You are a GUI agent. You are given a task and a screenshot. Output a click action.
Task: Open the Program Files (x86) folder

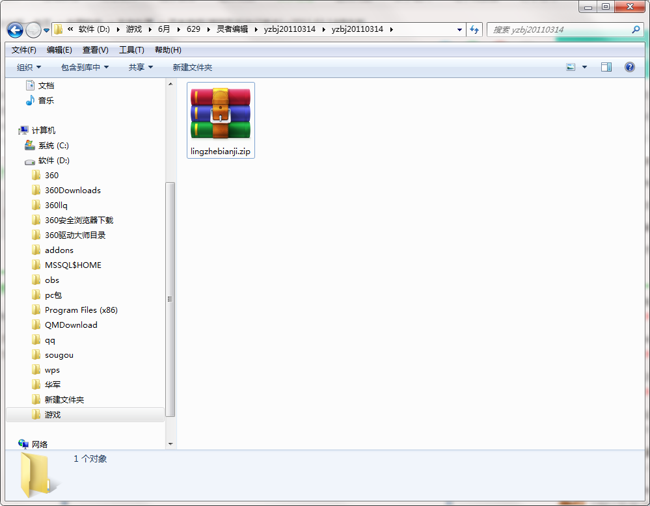coord(75,310)
